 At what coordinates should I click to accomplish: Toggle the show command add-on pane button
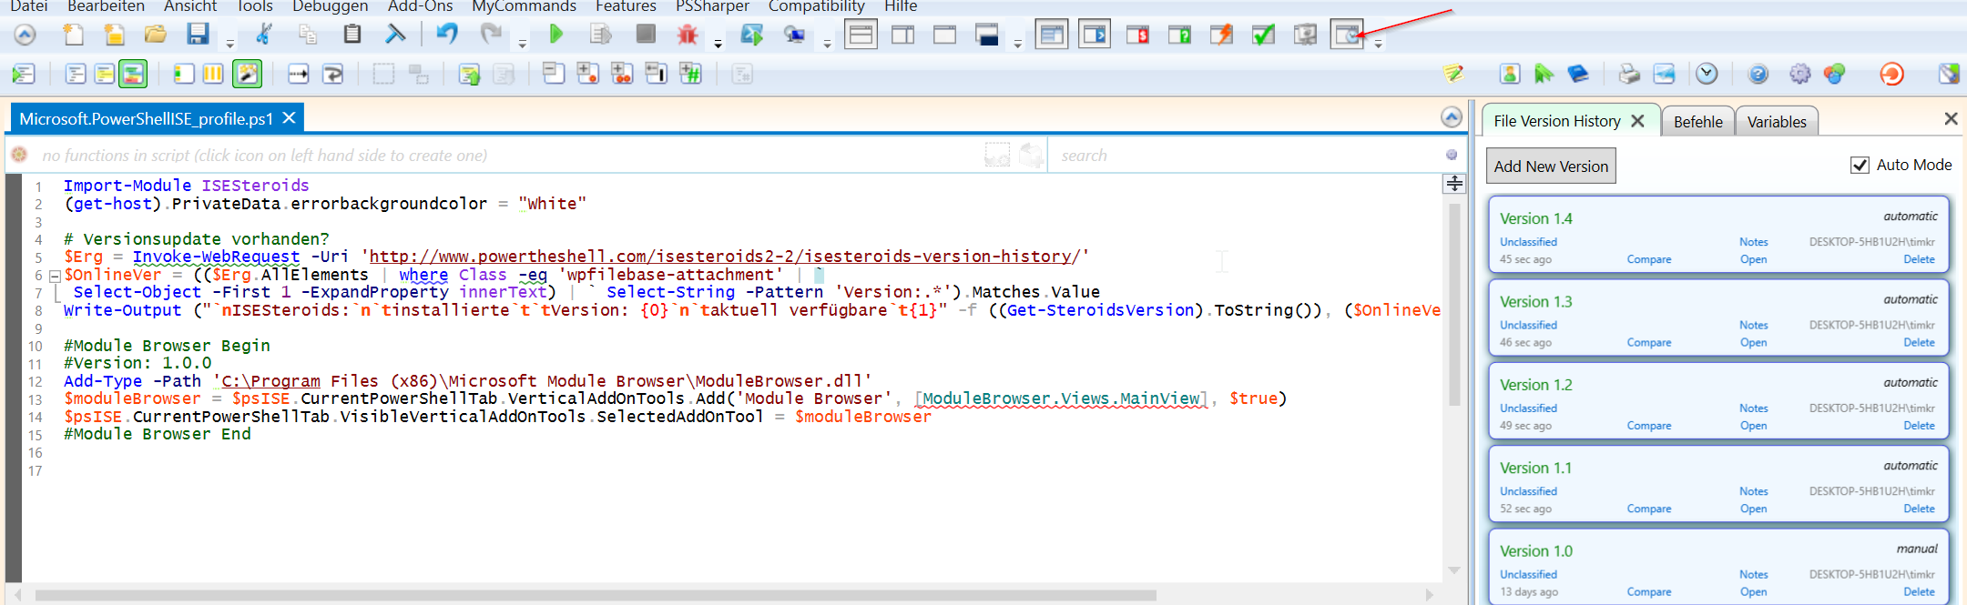(1052, 35)
